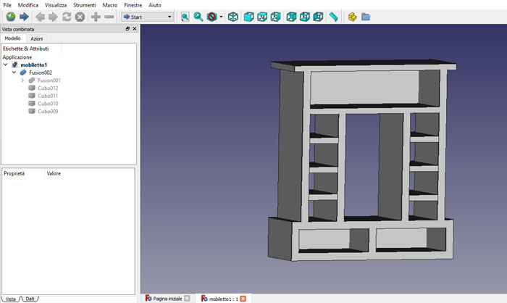Open the draw style dropdown arrow

221,17
